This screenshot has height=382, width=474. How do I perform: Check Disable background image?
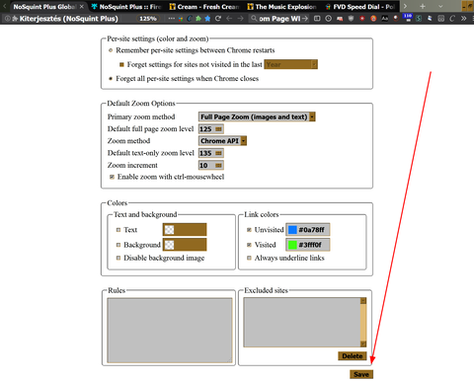(118, 258)
